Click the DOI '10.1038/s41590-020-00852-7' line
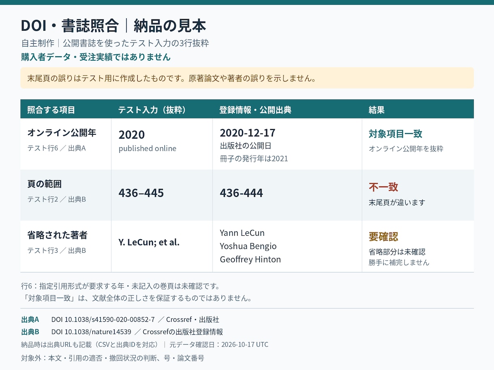494x370 pixels. [135, 319]
